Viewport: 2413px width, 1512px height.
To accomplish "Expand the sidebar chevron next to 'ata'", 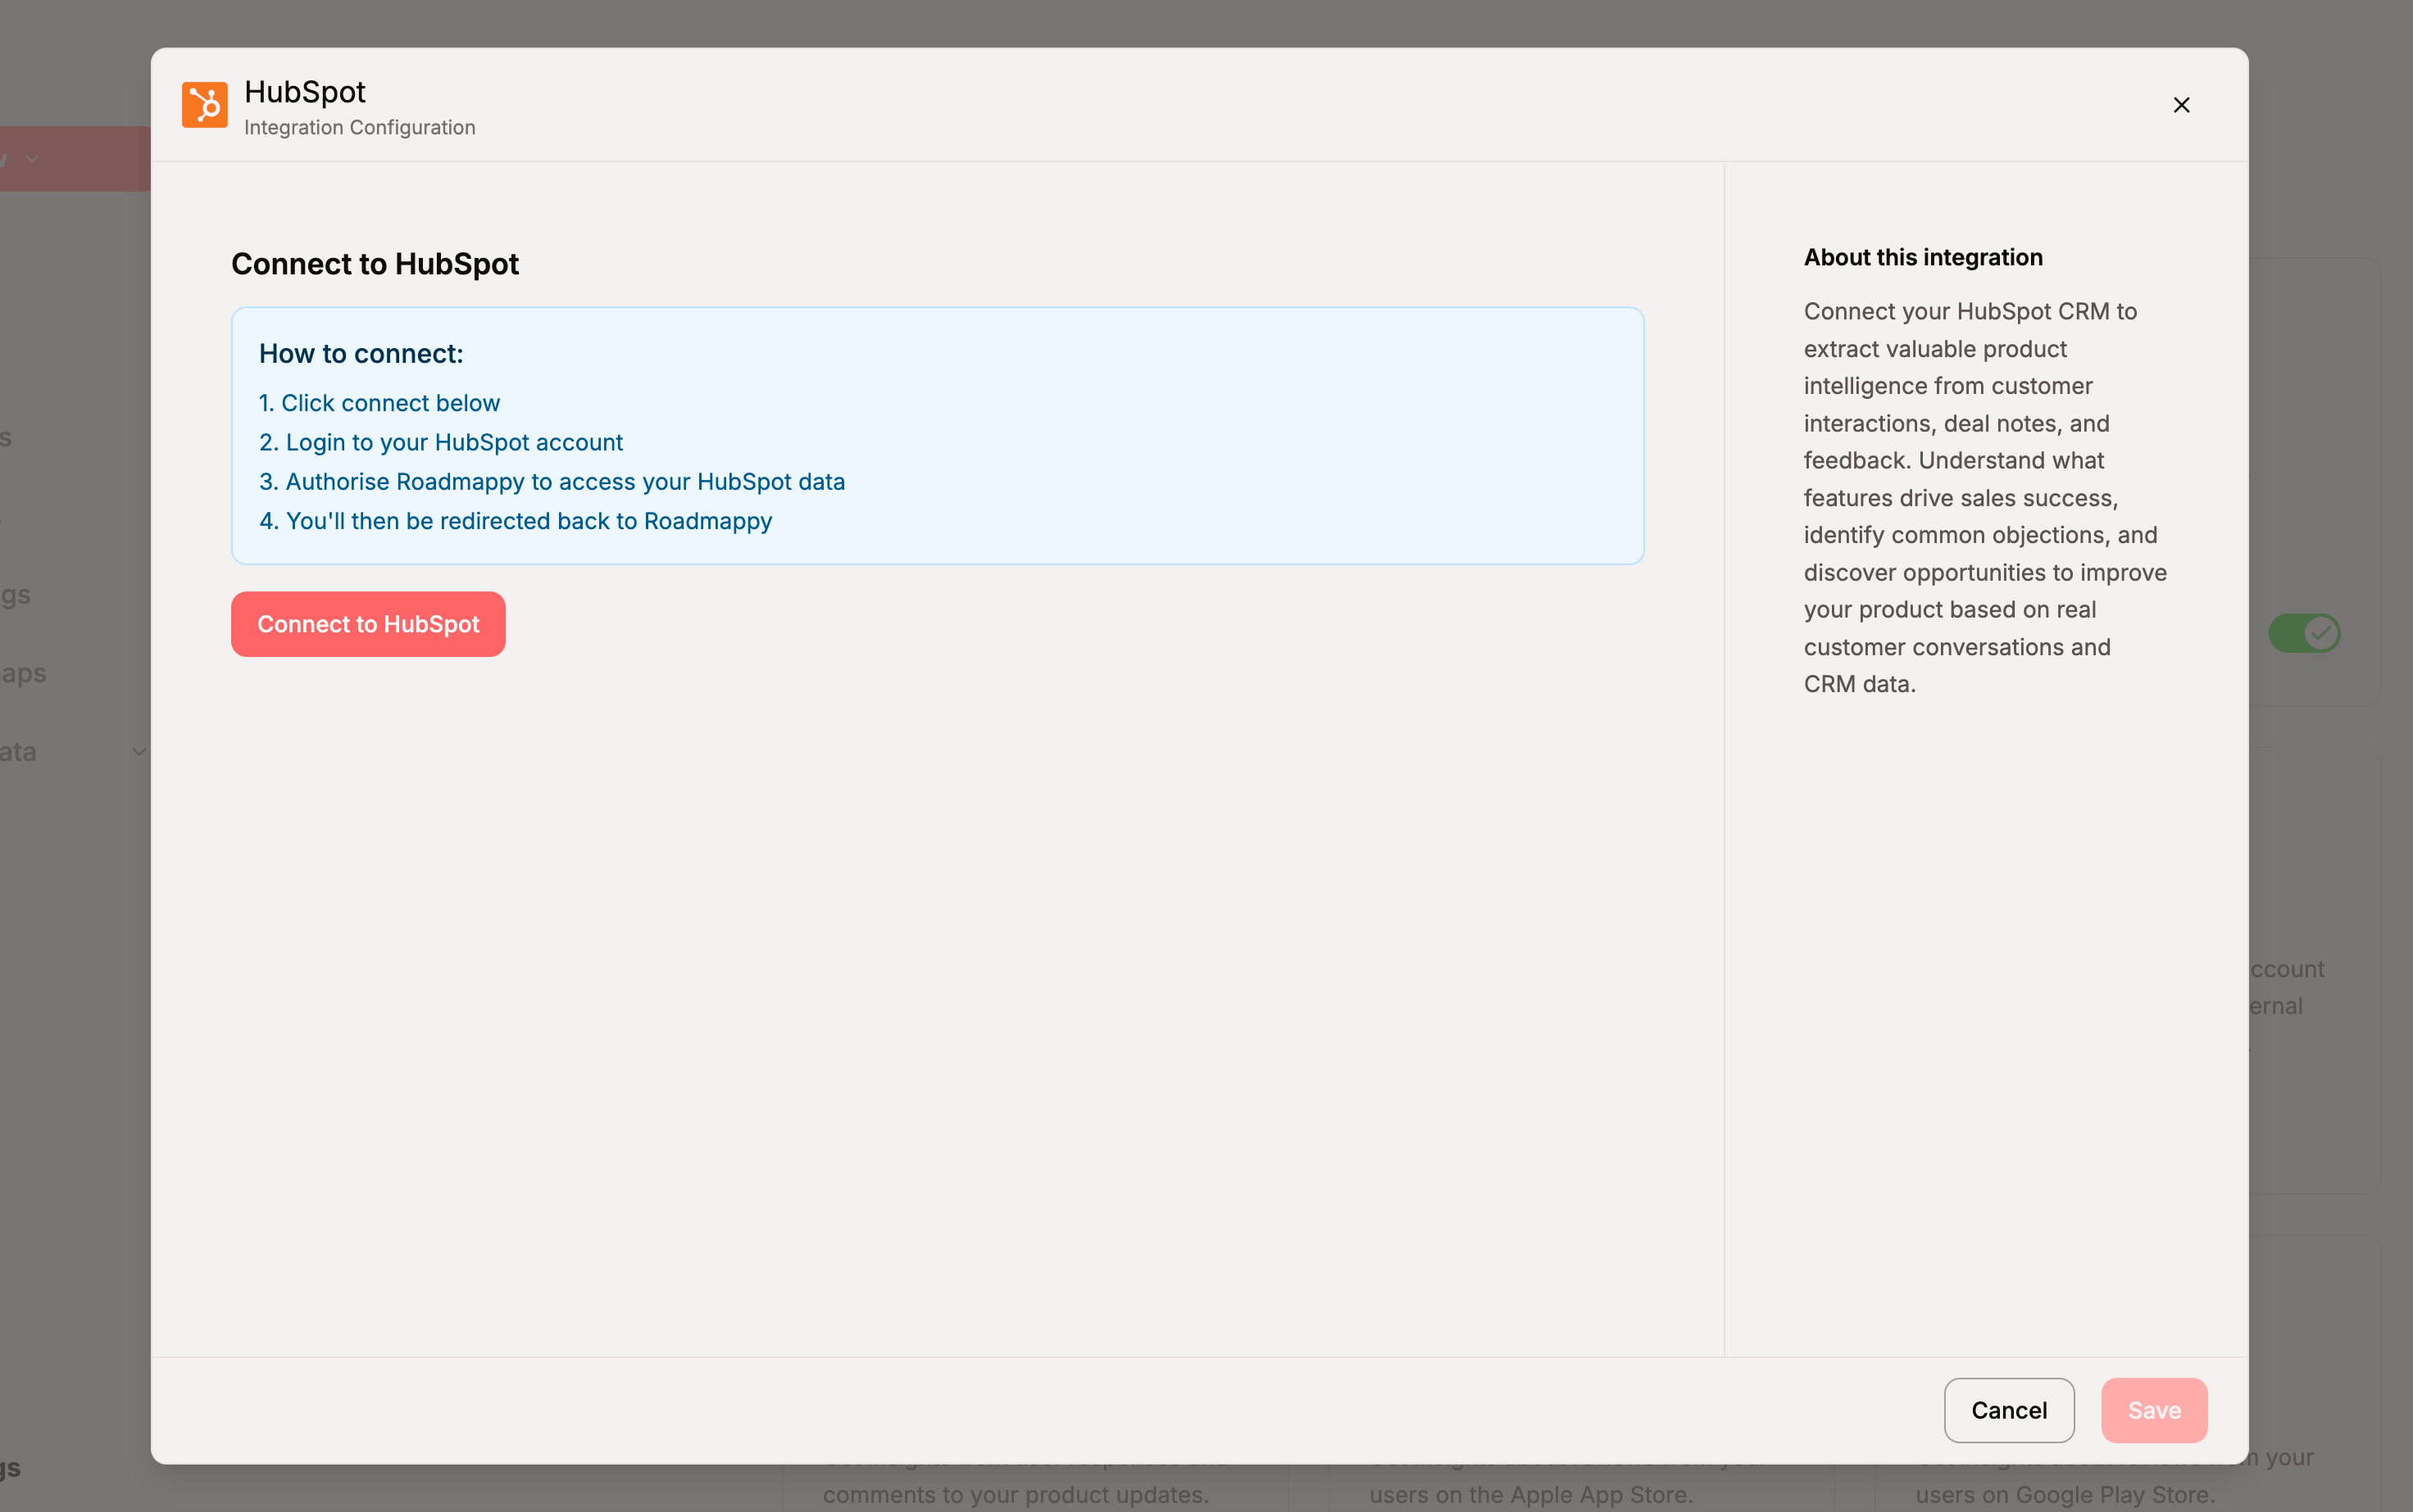I will point(139,751).
